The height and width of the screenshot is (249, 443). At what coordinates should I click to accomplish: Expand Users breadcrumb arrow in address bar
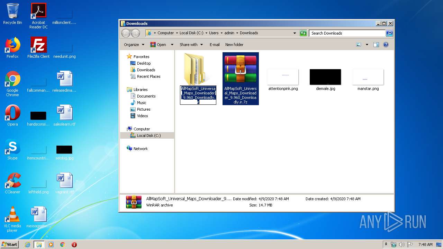pos(221,33)
